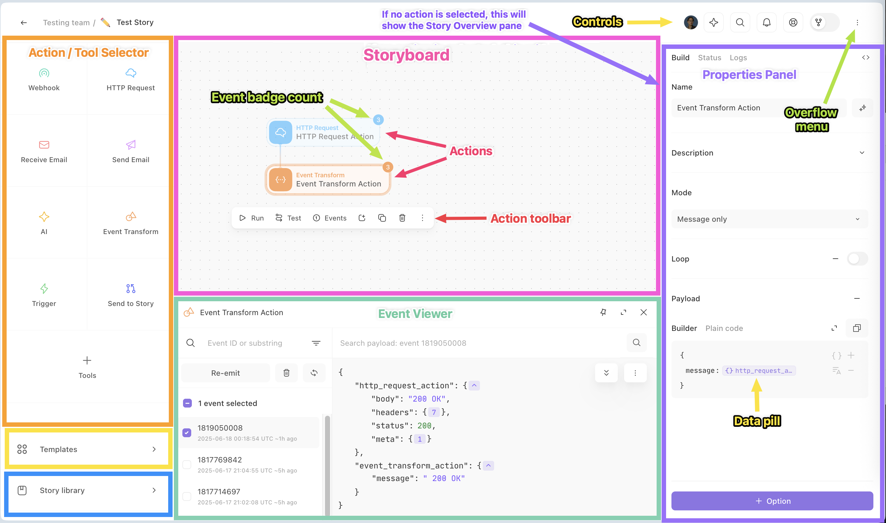Select the Event Transform tool in selector

point(130,224)
